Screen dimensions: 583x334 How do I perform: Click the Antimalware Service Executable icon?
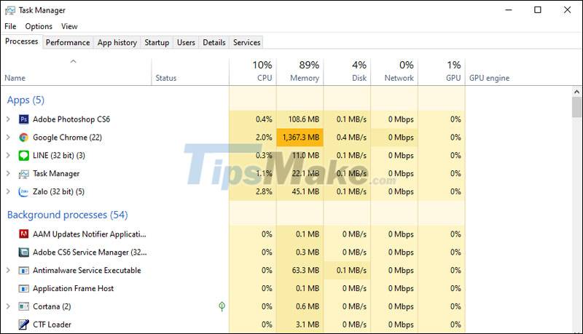tap(24, 270)
